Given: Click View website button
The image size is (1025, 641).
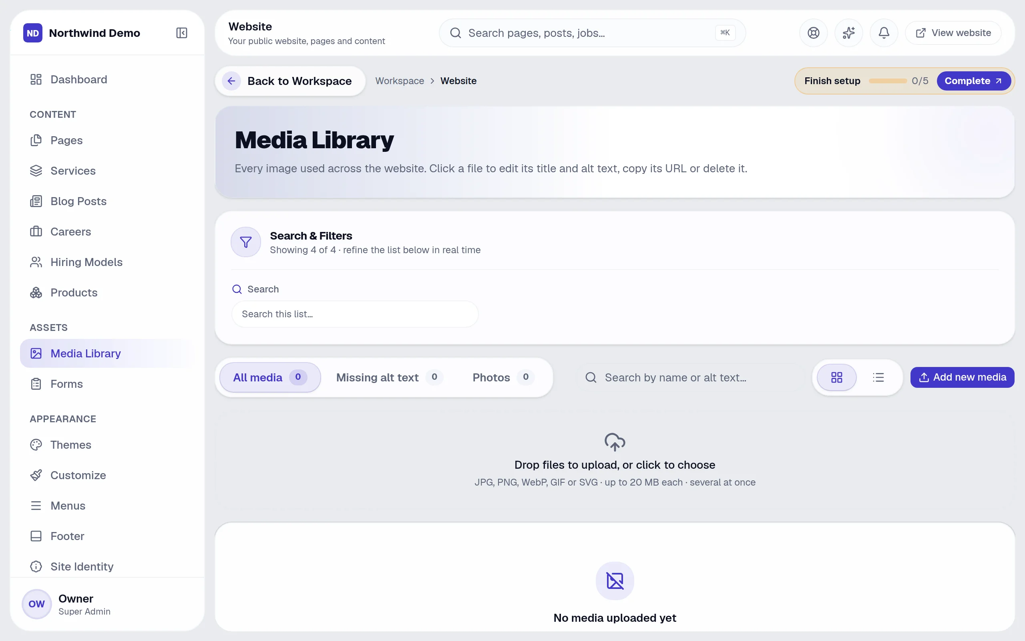Looking at the screenshot, I should [x=953, y=32].
